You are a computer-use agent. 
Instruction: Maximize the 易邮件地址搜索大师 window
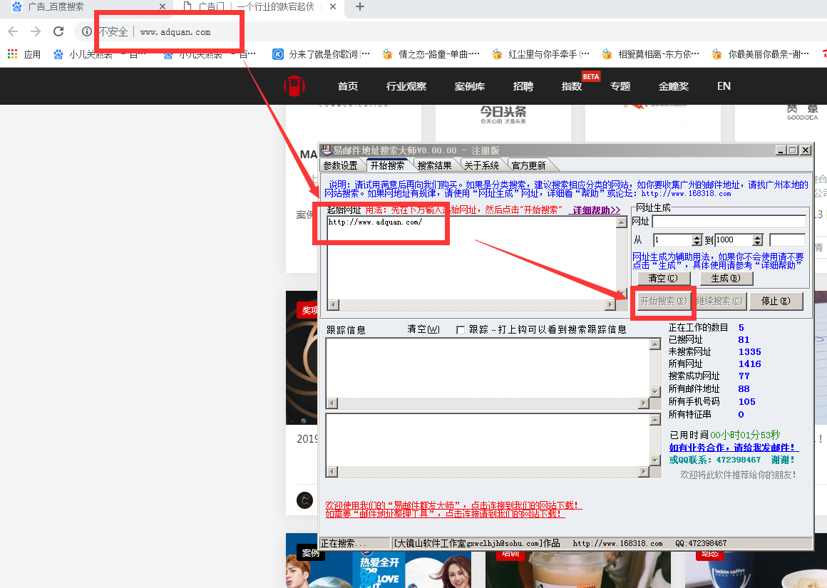coord(793,150)
